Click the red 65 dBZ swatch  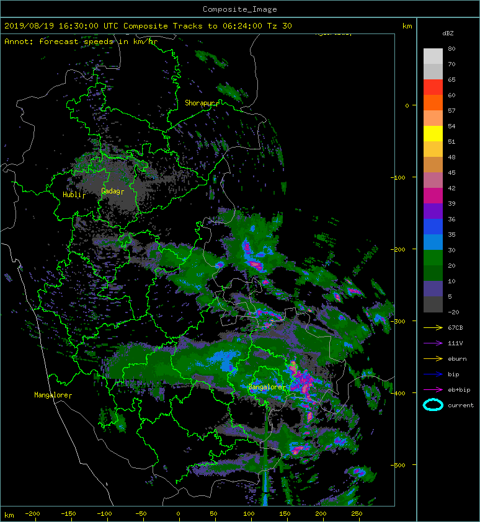[433, 87]
